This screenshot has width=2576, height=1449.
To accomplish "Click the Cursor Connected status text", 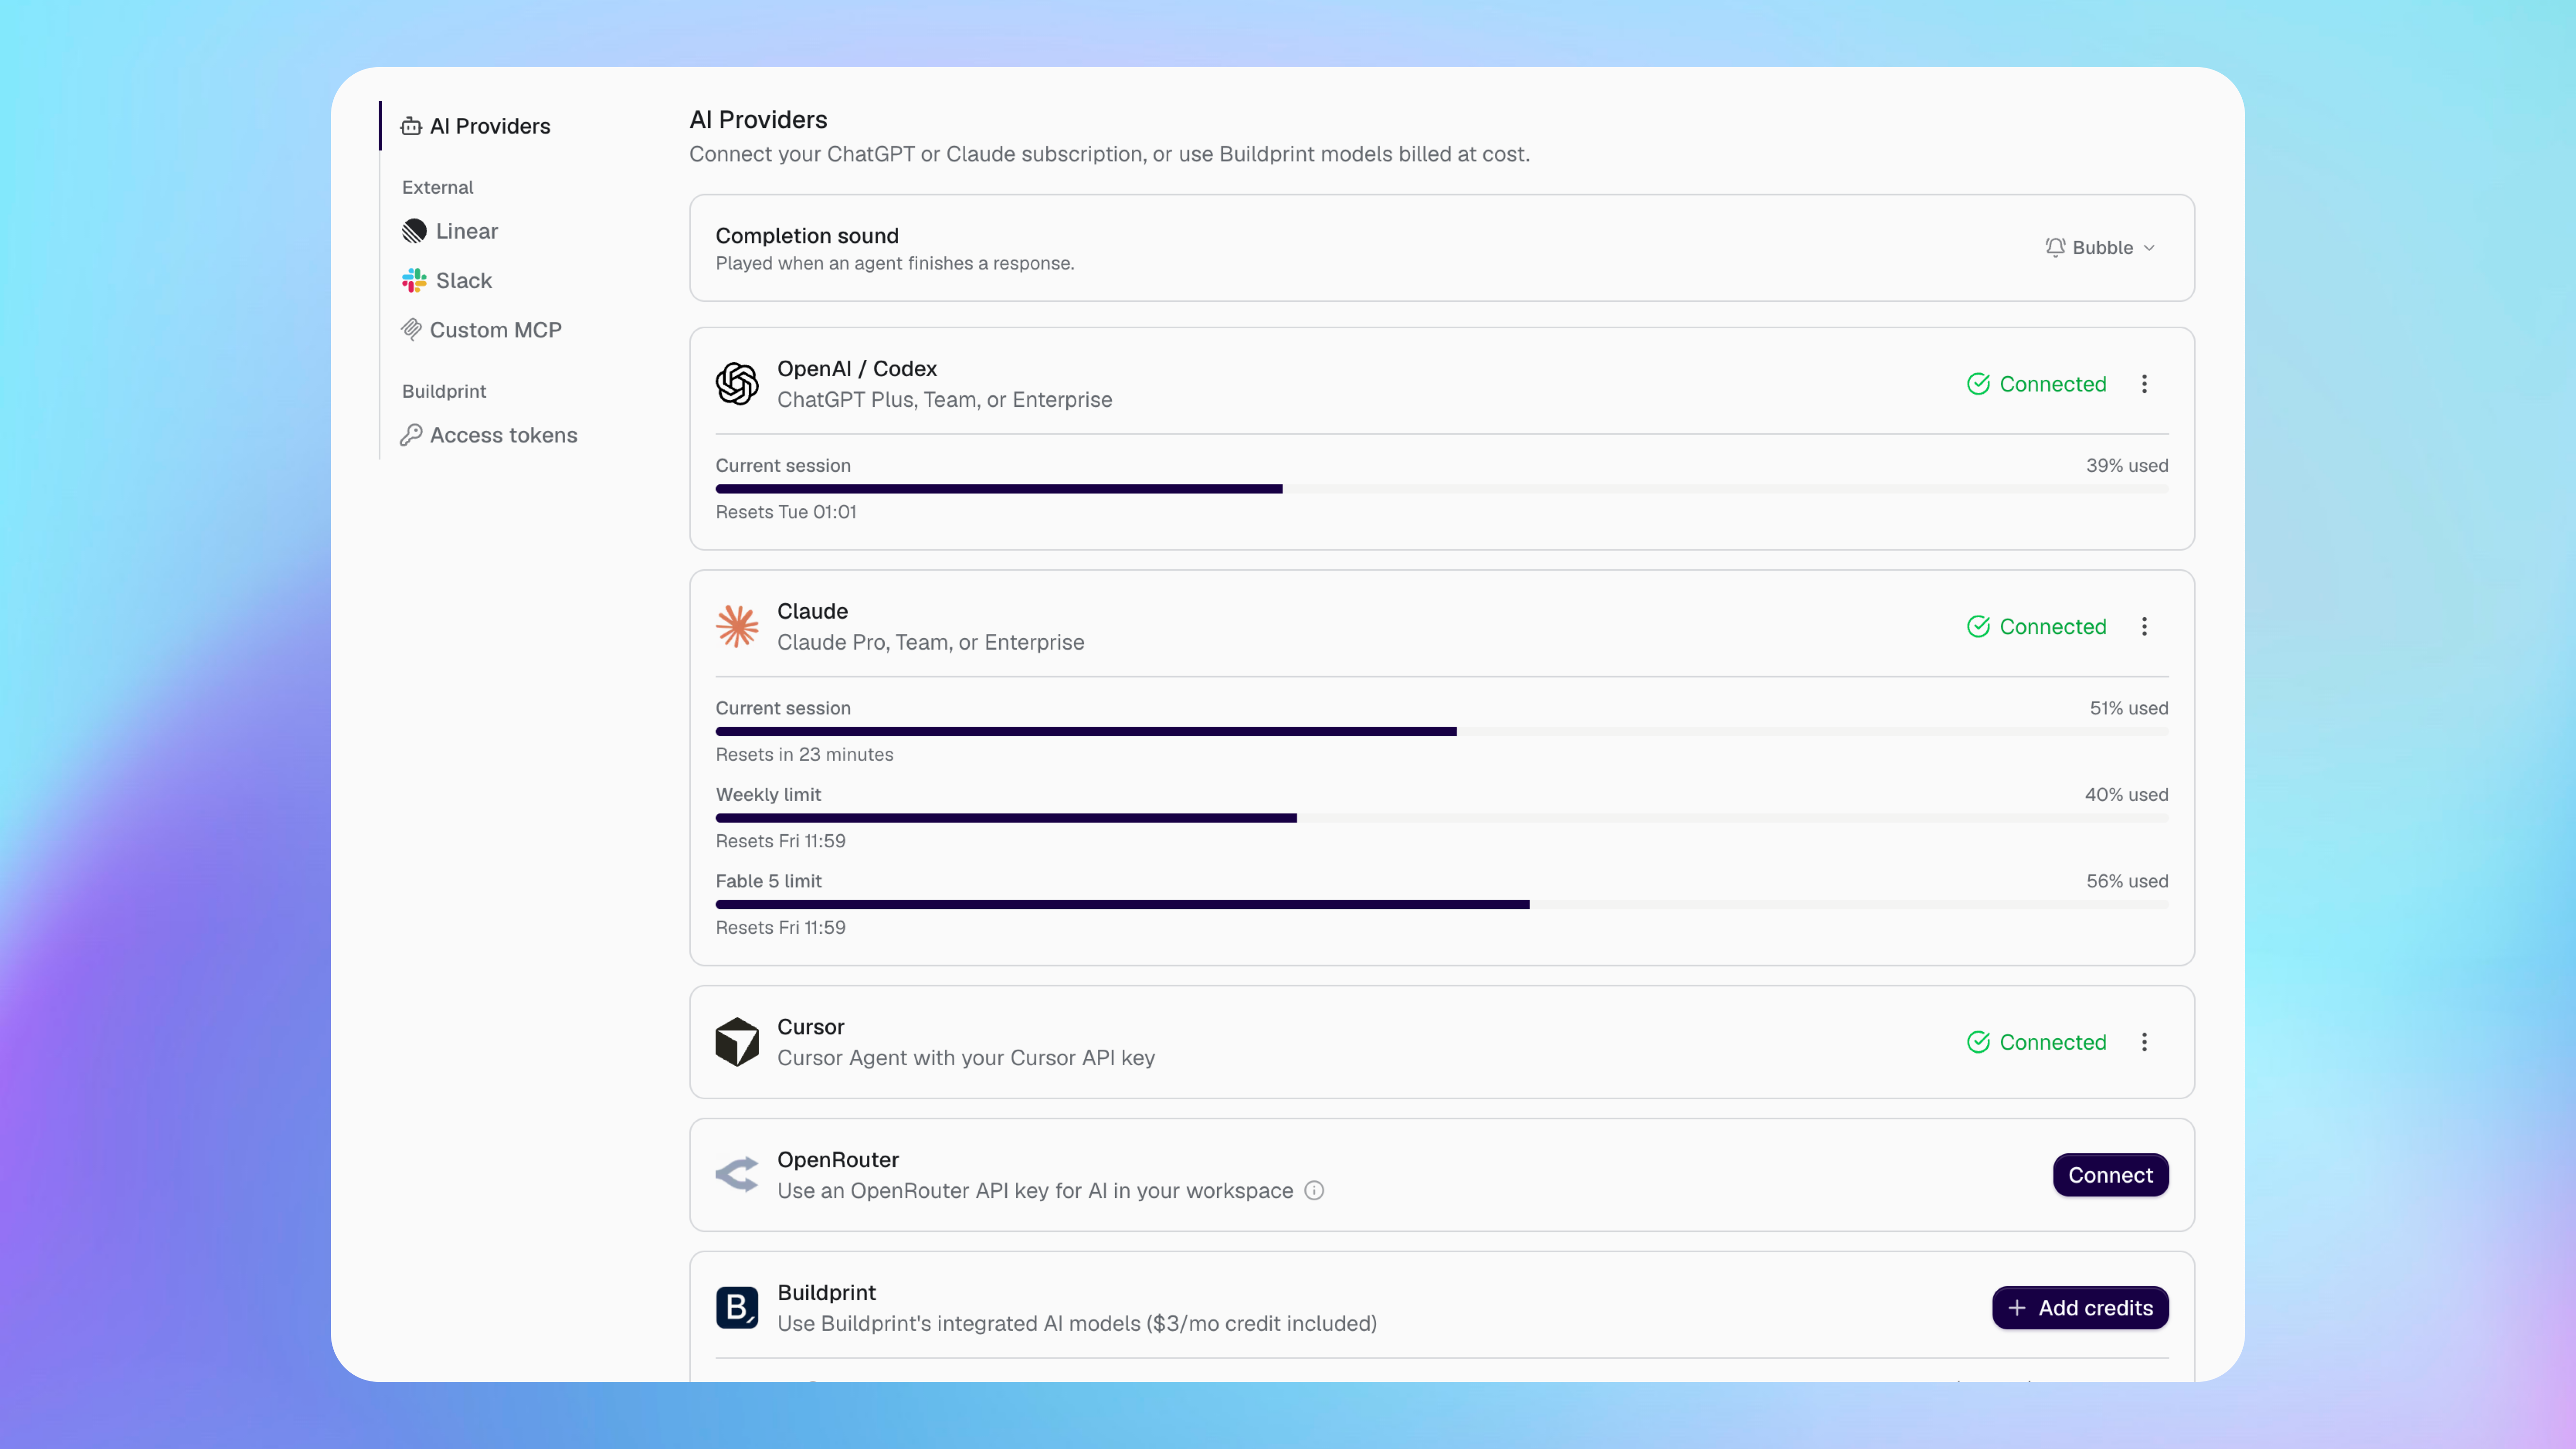I will pos(2052,1042).
